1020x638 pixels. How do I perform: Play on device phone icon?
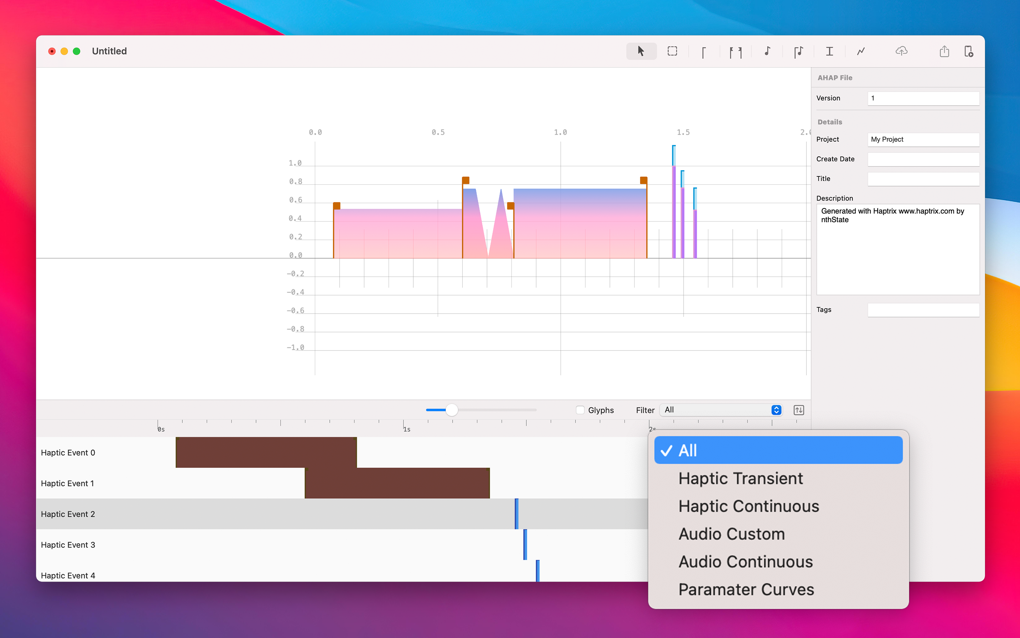tap(969, 51)
